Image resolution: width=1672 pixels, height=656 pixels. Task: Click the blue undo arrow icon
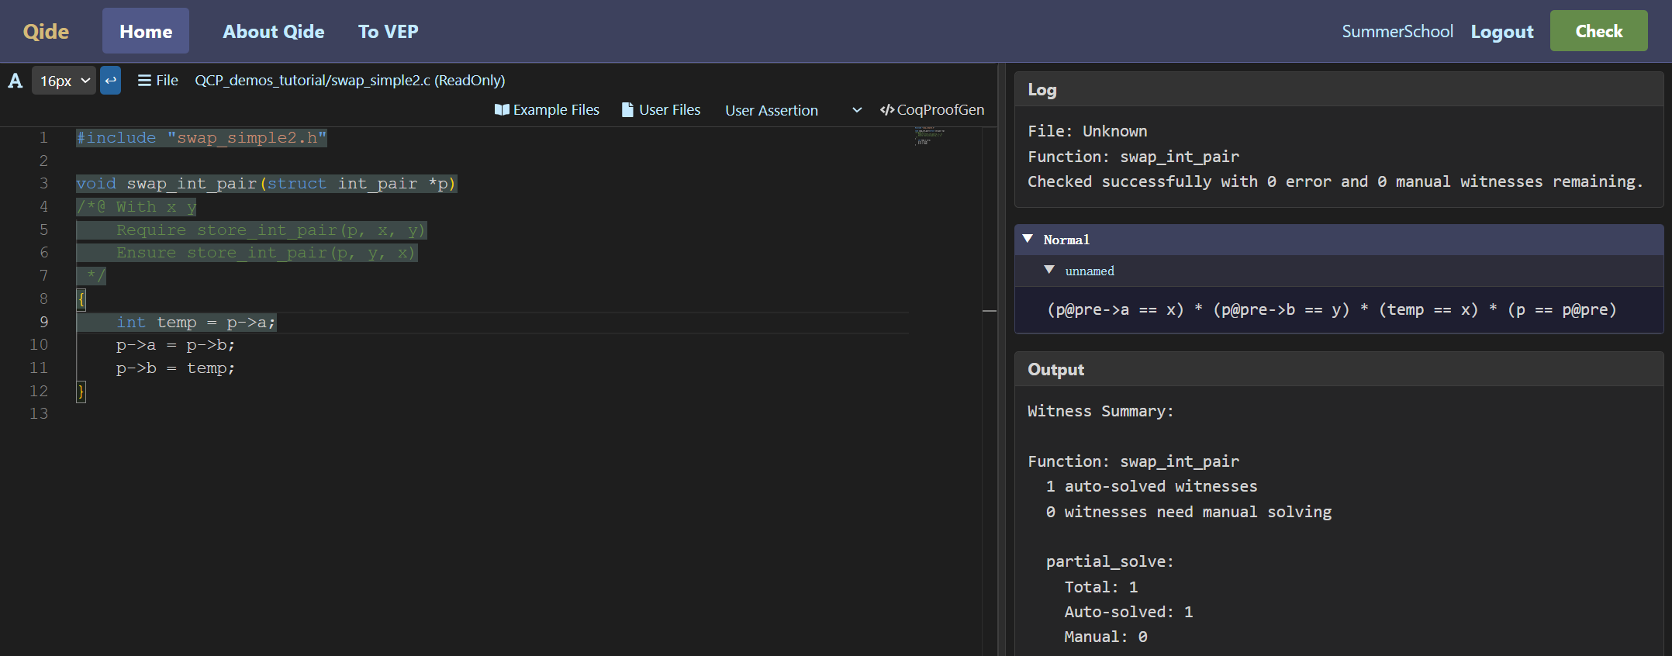(x=111, y=80)
